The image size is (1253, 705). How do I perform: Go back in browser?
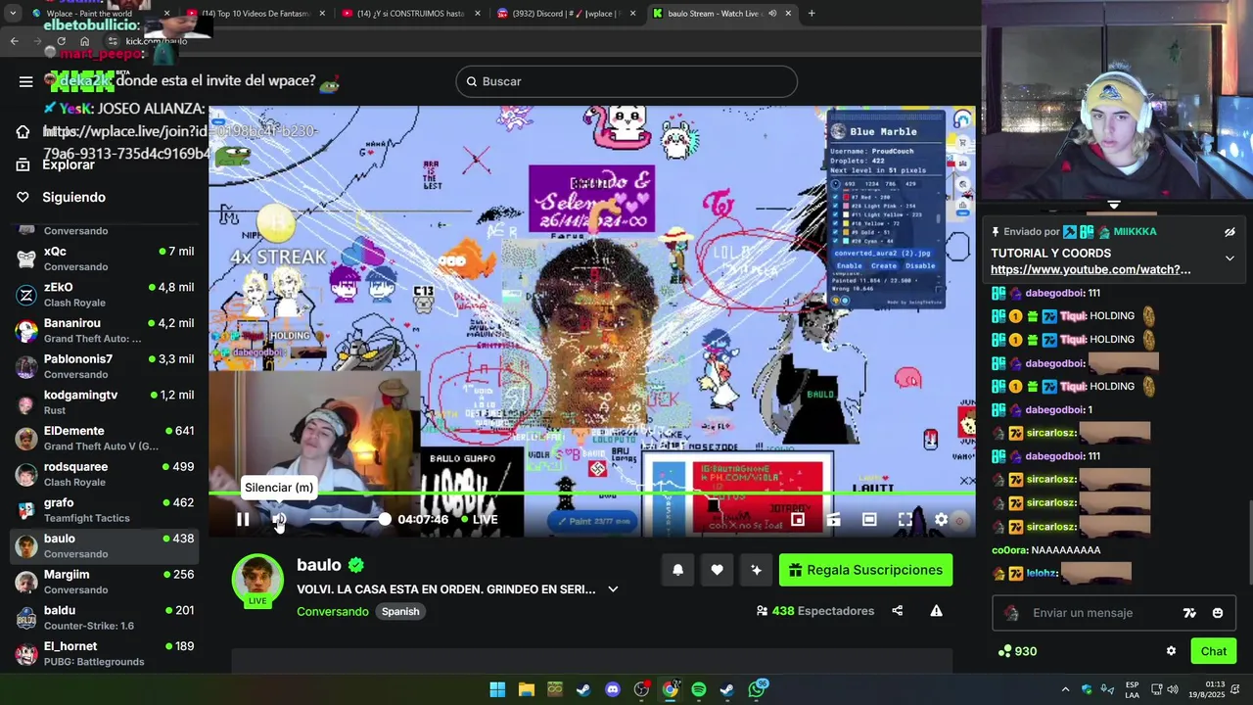click(x=14, y=41)
